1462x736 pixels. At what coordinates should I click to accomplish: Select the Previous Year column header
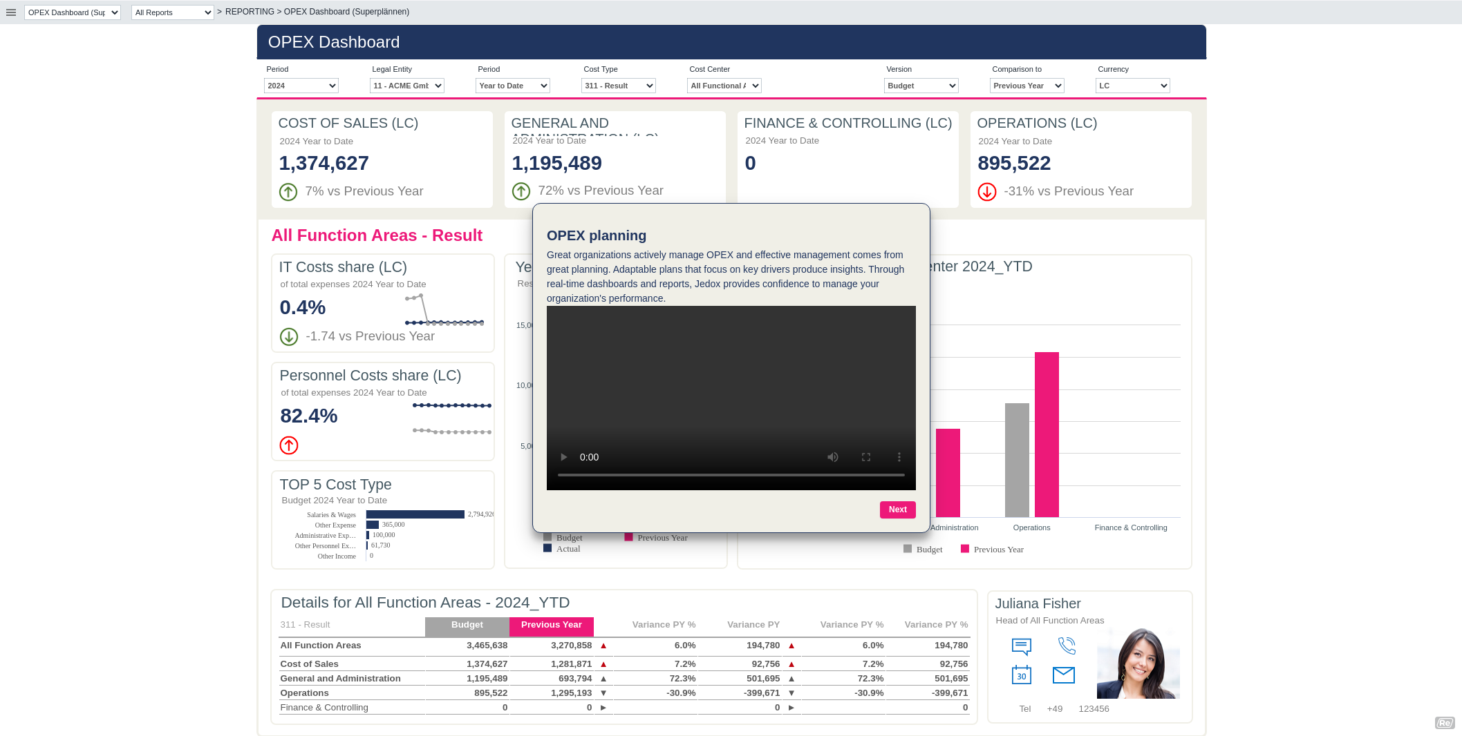551,625
